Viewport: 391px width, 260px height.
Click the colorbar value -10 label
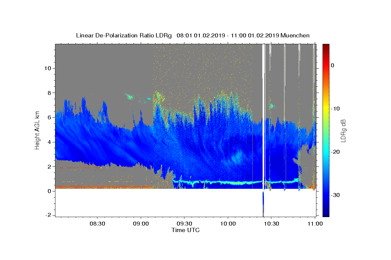(x=335, y=109)
